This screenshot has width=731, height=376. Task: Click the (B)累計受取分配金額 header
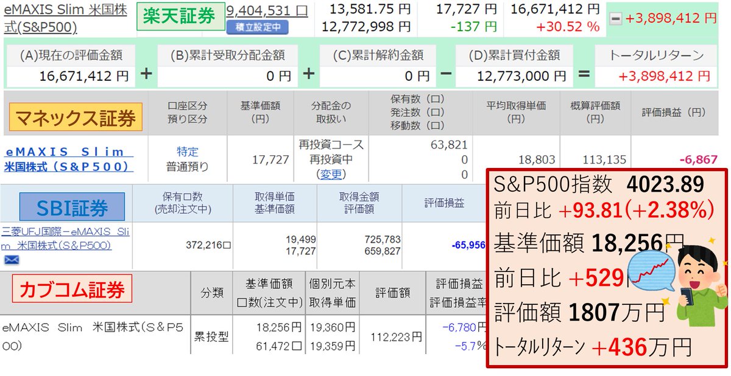(229, 55)
